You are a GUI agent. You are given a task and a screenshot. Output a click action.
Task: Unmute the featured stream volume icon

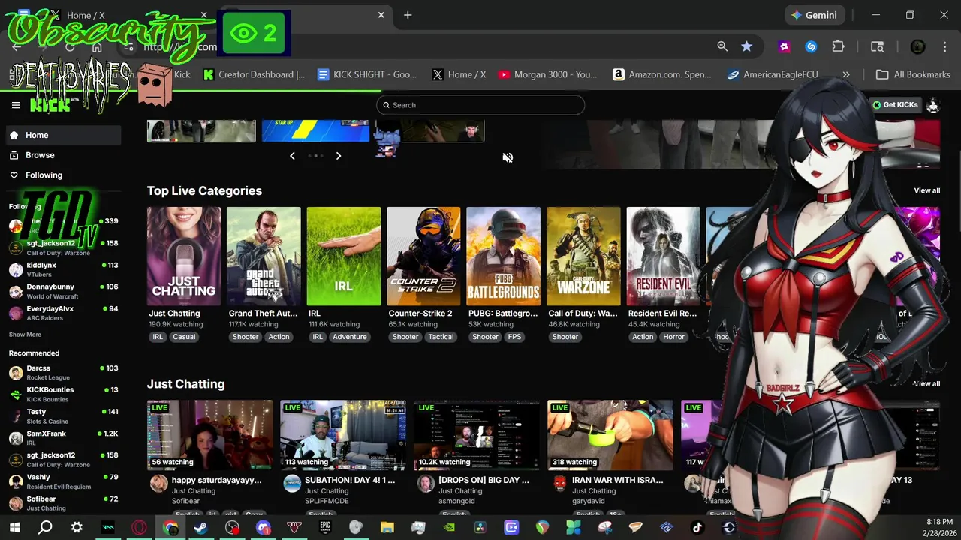click(x=508, y=157)
